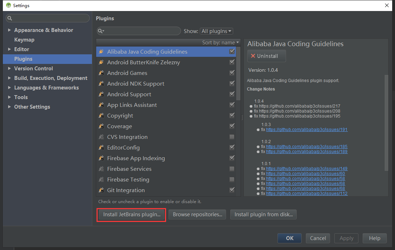Enable the Firebase Services plugin
The image size is (395, 250).
232,169
